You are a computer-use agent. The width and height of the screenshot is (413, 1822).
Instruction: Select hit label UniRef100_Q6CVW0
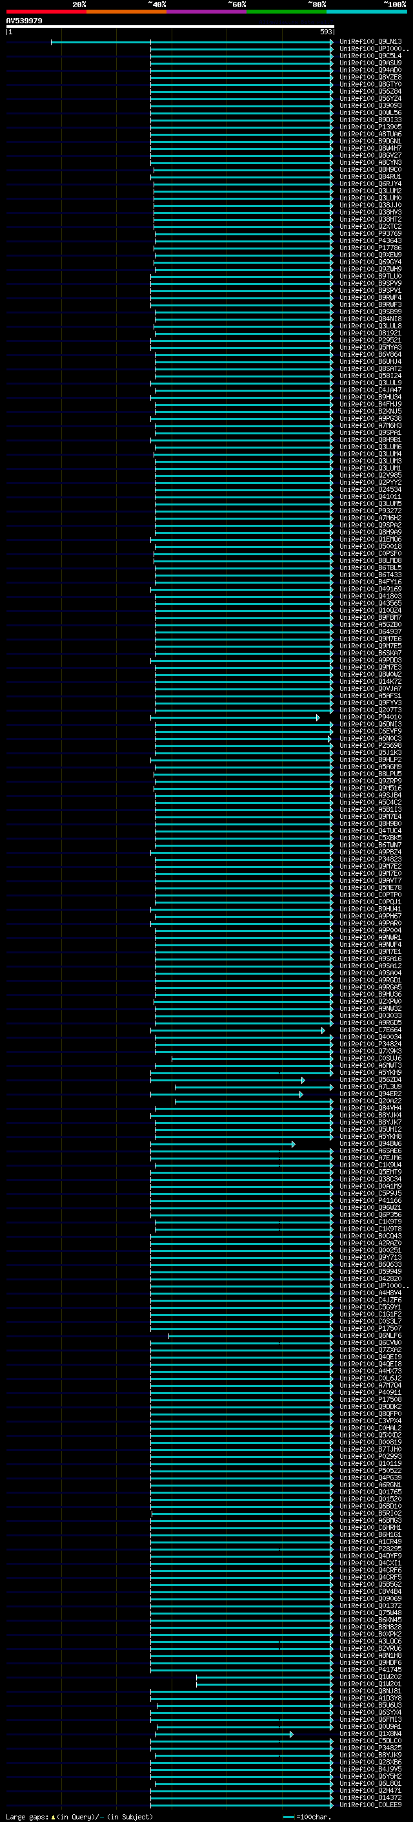[370, 1343]
